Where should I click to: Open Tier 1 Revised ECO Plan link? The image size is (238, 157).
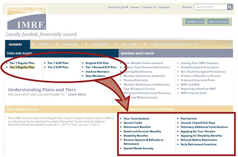pos(101,67)
